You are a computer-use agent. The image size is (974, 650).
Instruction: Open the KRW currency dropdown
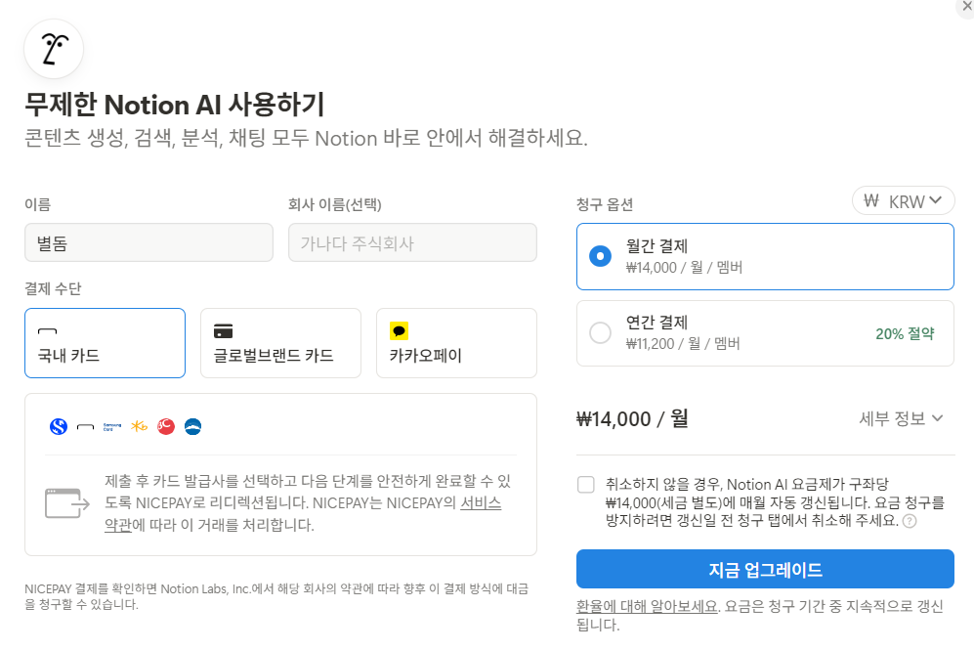pyautogui.click(x=903, y=199)
